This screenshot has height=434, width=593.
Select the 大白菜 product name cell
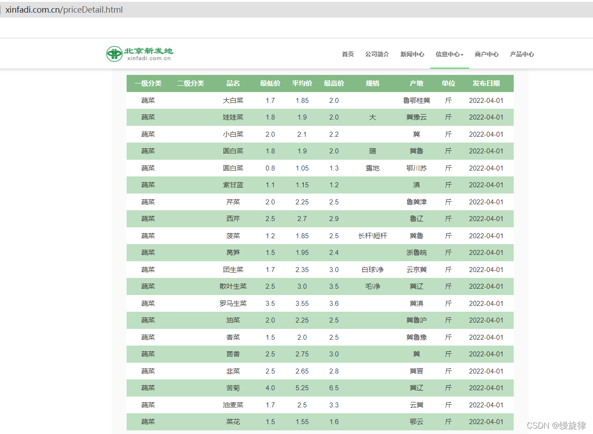click(233, 101)
